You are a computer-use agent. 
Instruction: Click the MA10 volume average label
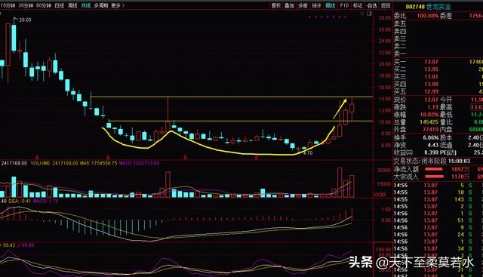139,163
